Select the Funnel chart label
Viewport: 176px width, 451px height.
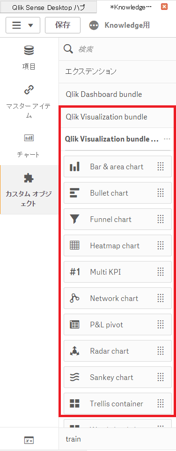coord(110,219)
